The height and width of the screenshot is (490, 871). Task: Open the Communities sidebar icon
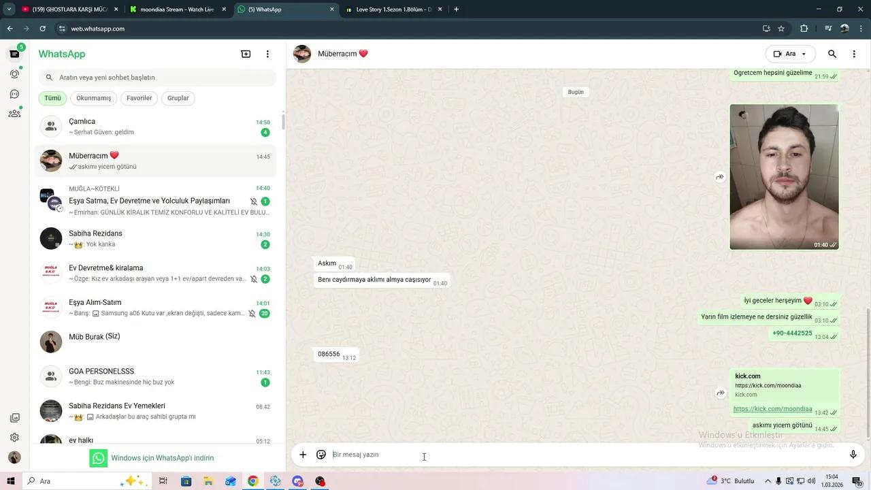[x=14, y=114]
